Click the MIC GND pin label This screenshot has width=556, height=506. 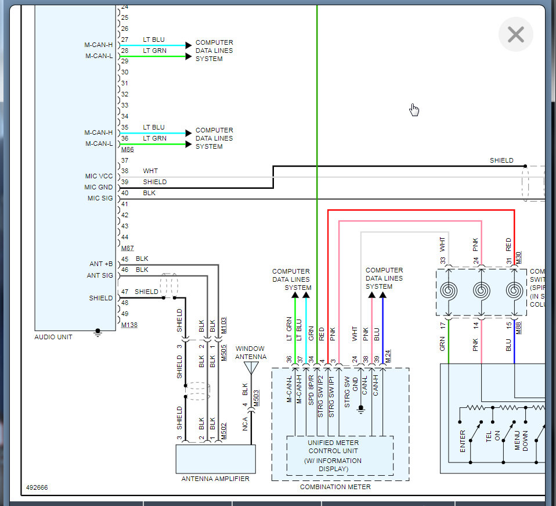[x=98, y=188]
